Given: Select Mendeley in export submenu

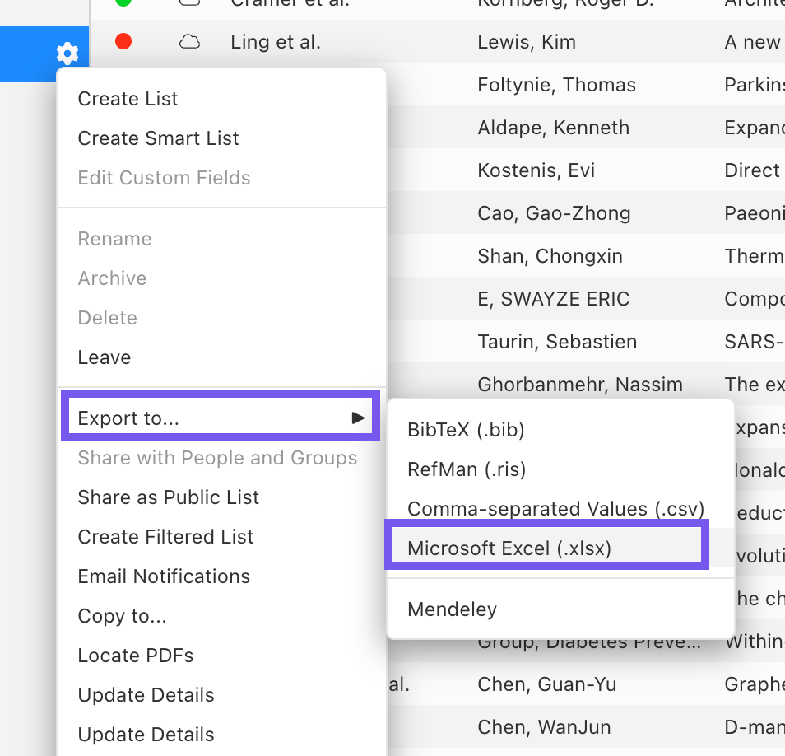Looking at the screenshot, I should [452, 609].
